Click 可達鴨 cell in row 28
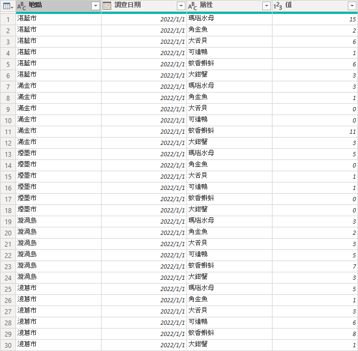358x351 pixels. click(x=229, y=323)
